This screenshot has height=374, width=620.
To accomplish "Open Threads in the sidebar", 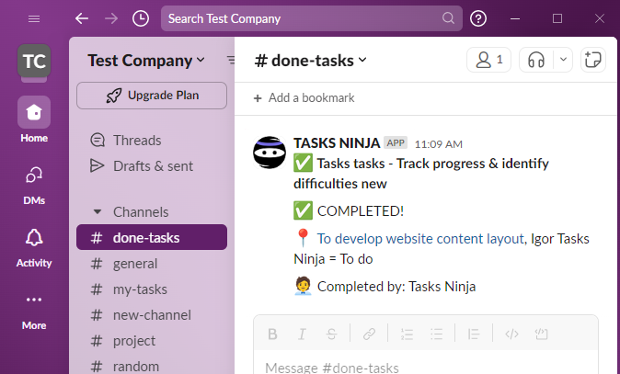I will click(x=136, y=141).
